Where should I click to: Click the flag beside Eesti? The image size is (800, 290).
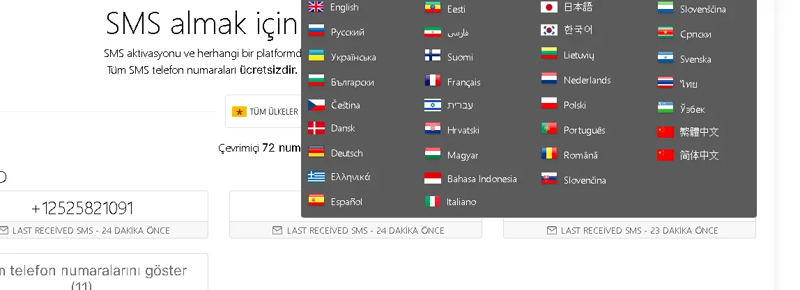tap(433, 7)
